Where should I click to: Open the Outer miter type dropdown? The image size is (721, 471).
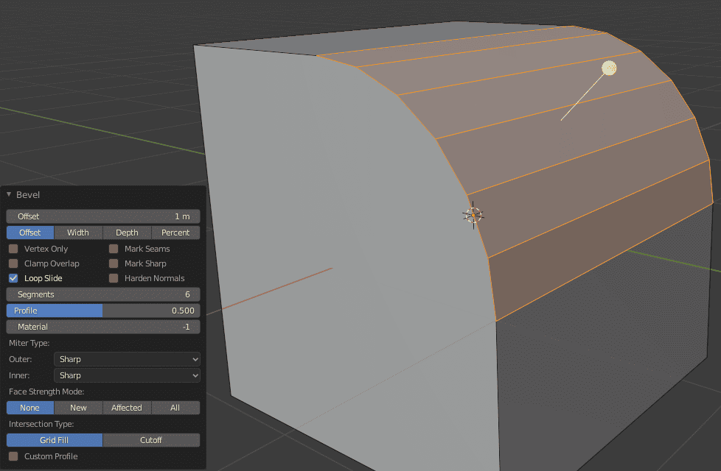coord(127,359)
